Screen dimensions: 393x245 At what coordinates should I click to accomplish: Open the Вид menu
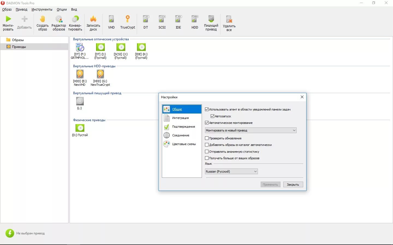point(74,9)
